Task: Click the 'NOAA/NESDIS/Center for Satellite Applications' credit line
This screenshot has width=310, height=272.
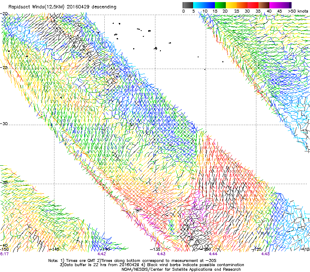Action: pyautogui.click(x=181, y=269)
